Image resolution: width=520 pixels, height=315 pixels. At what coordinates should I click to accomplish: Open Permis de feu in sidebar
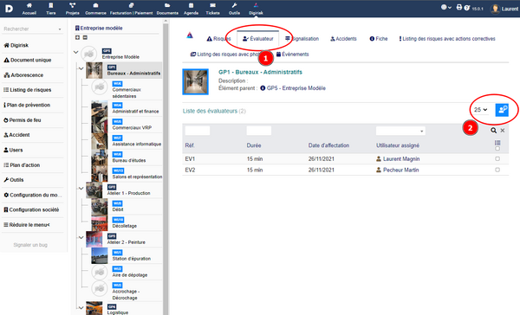pyautogui.click(x=23, y=120)
